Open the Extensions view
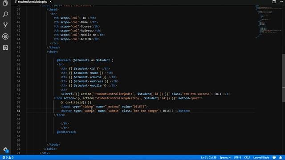 pos(5,48)
